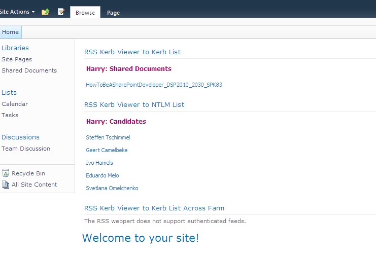
Task: Open RSS Kerb Viewer to Kerb List title
Action: pos(132,52)
